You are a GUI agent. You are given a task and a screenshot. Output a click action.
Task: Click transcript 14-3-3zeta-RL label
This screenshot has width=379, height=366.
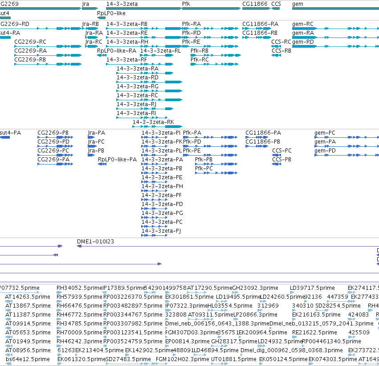point(160,51)
